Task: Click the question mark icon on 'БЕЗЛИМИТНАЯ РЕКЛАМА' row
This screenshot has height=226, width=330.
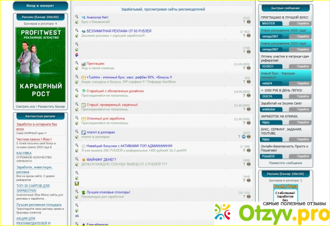Action: 245,37
